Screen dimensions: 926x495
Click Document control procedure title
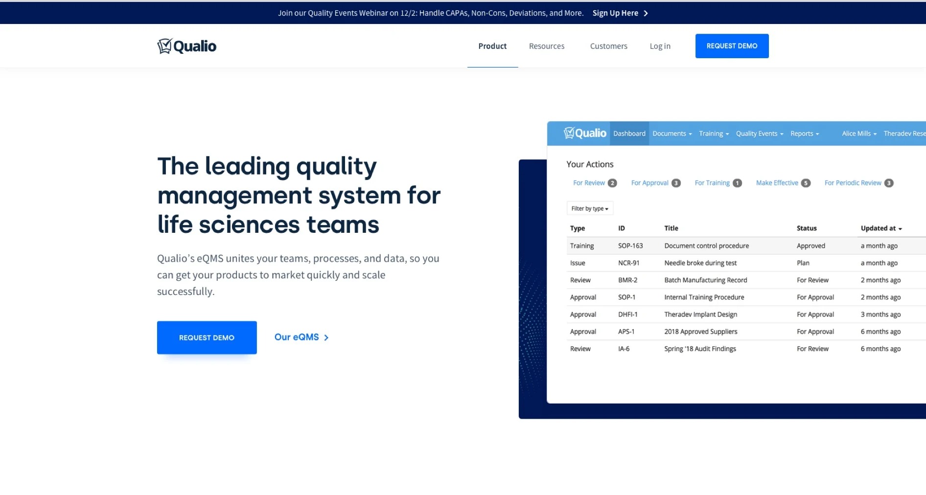(706, 246)
